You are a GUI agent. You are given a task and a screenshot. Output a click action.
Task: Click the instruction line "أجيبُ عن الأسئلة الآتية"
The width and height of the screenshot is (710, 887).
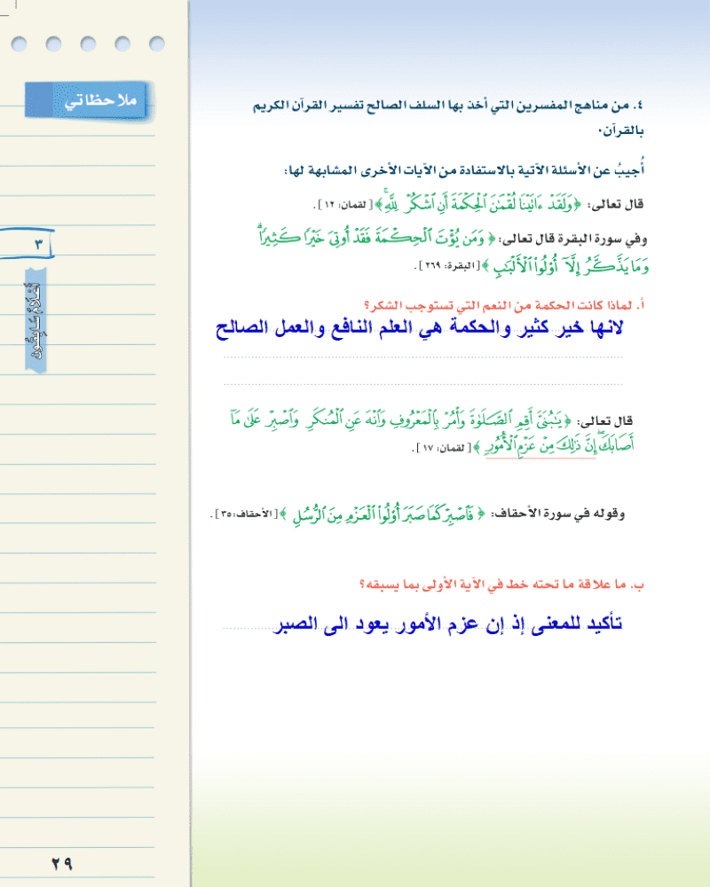click(463, 169)
